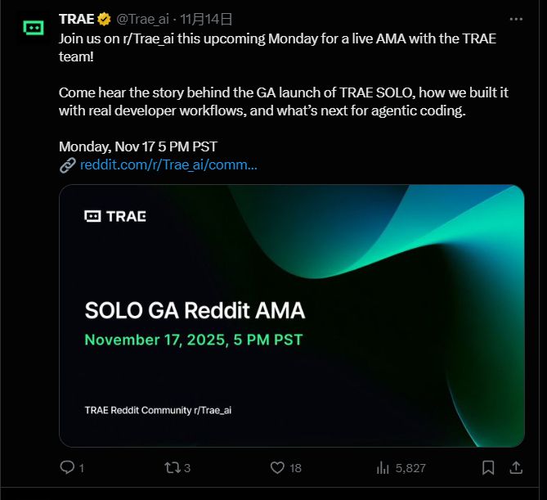Open the @Trae_ai handle
The width and height of the screenshot is (547, 500).
[144, 18]
